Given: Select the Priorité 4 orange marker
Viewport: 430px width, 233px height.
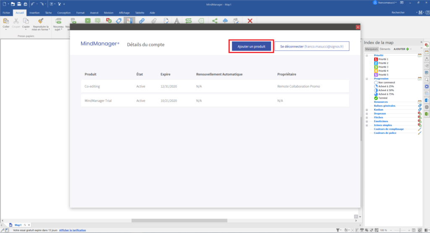Looking at the screenshot, I should pos(381,71).
